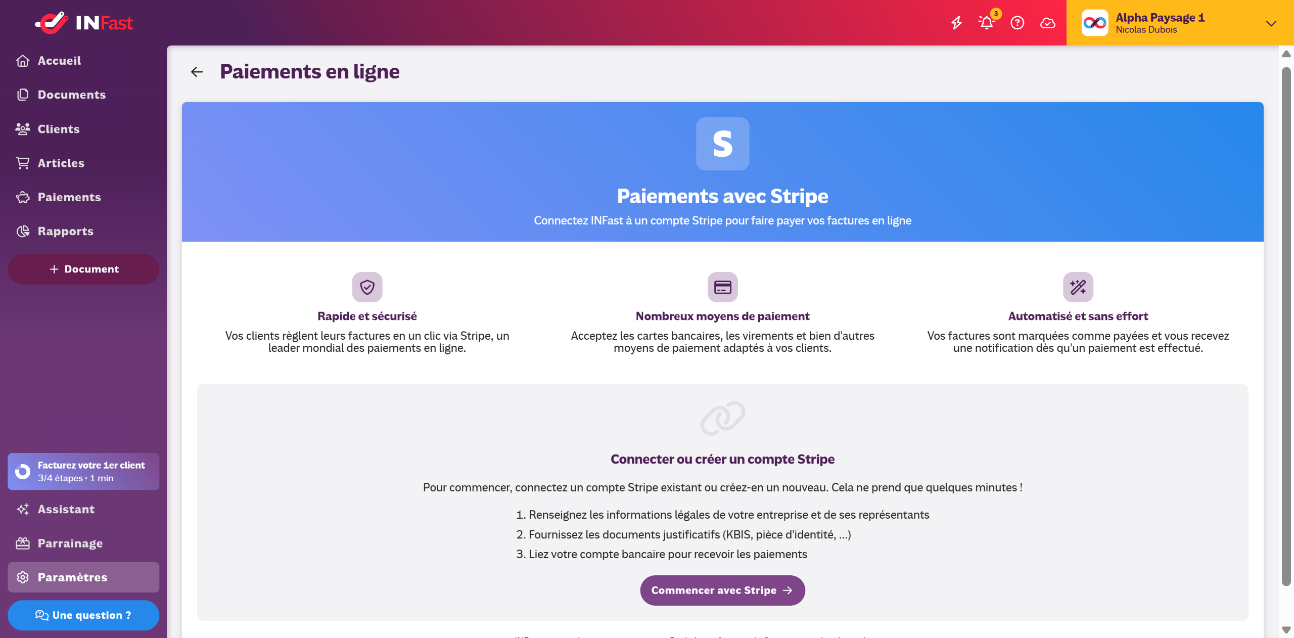Viewport: 1294px width, 638px height.
Task: Click the scrollbar down arrow
Action: coord(1286,630)
